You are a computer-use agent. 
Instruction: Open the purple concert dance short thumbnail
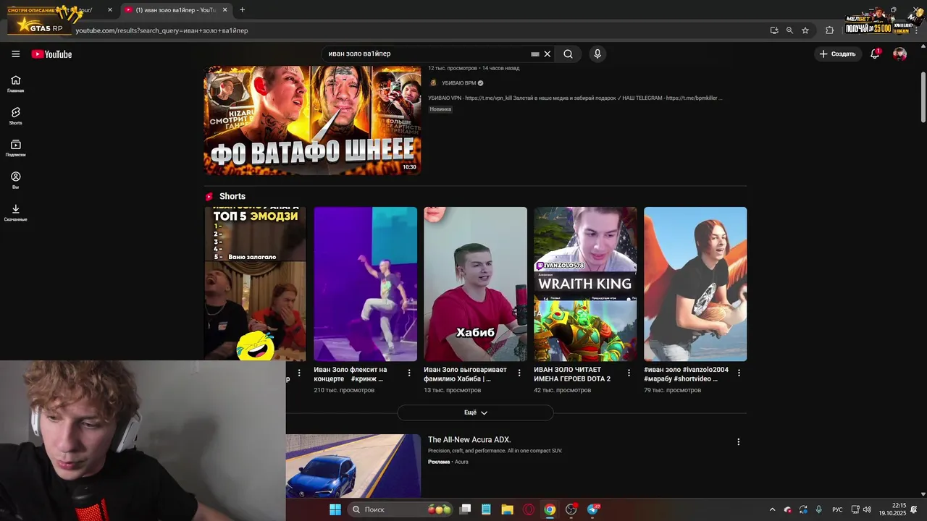(365, 284)
